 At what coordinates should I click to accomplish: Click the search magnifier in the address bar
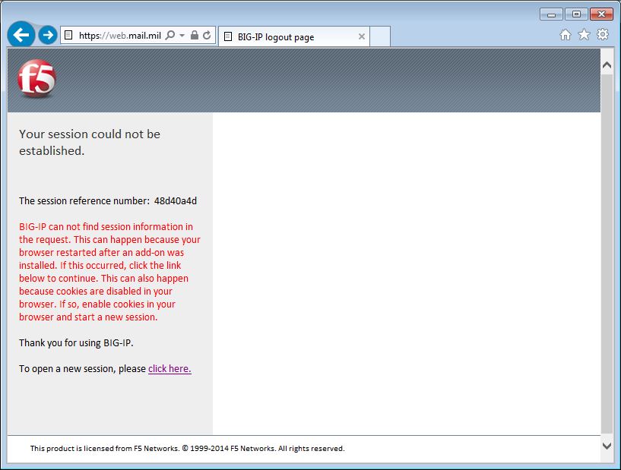[x=170, y=35]
